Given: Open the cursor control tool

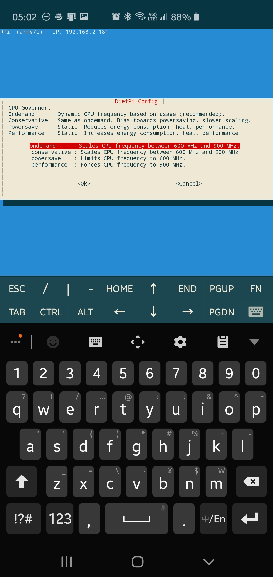Looking at the screenshot, I should [x=138, y=342].
